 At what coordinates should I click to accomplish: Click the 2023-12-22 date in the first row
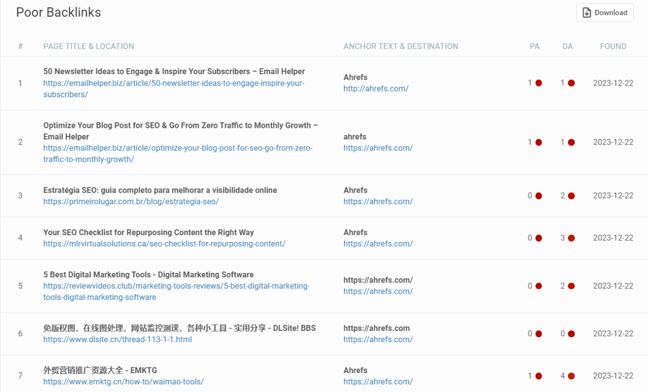[613, 83]
